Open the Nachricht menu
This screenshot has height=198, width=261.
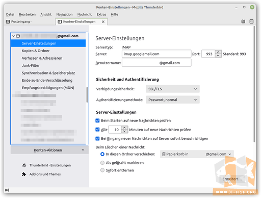85,14
